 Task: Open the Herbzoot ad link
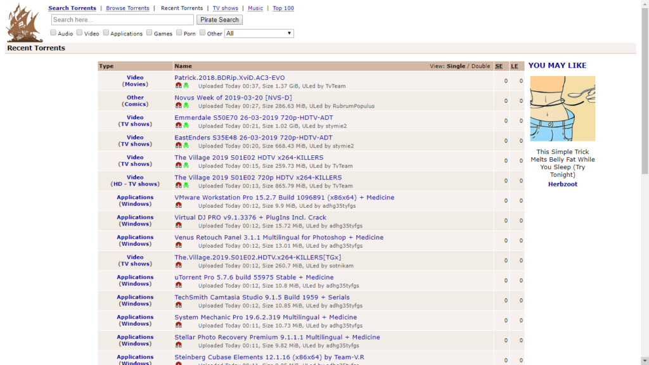pos(563,184)
